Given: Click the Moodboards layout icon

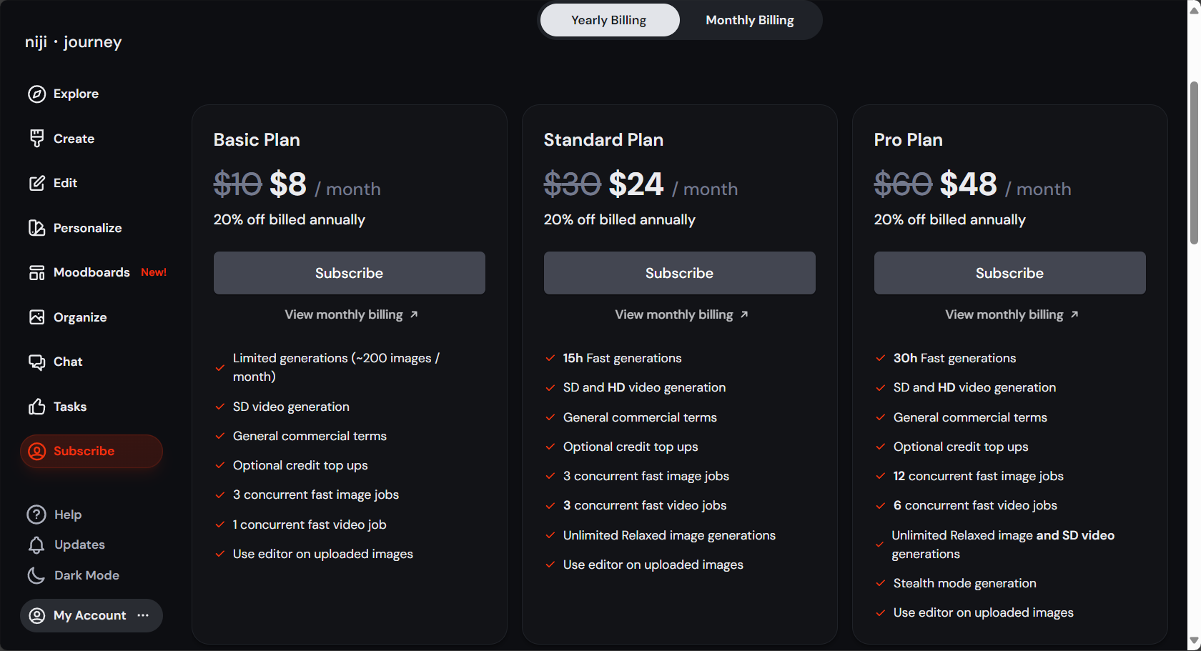Looking at the screenshot, I should point(36,272).
